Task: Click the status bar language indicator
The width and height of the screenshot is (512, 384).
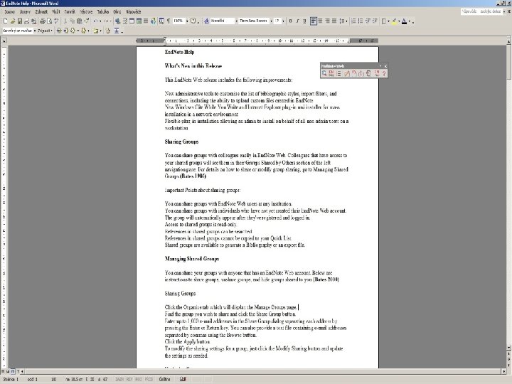Action: click(164, 379)
